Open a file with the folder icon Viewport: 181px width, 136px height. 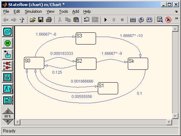click(x=32, y=20)
